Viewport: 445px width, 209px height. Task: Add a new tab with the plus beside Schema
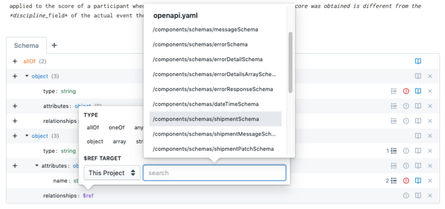coord(54,46)
